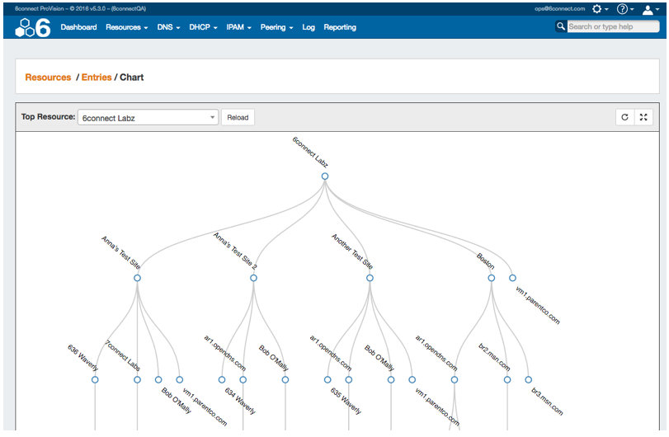Open the settings gear menu
The width and height of the screenshot is (669, 437).
coord(600,9)
